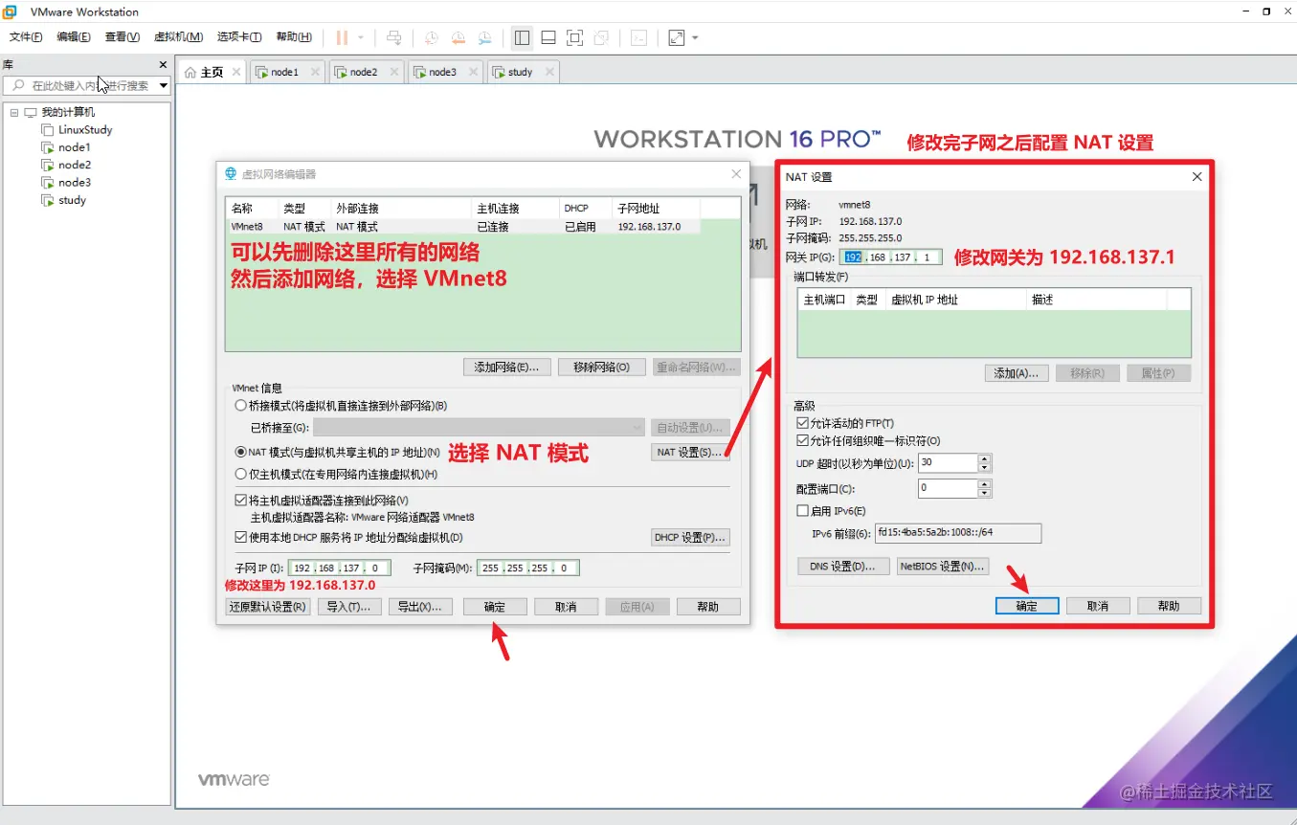
Task: Open the 编辑(E) menu
Action: [x=74, y=37]
